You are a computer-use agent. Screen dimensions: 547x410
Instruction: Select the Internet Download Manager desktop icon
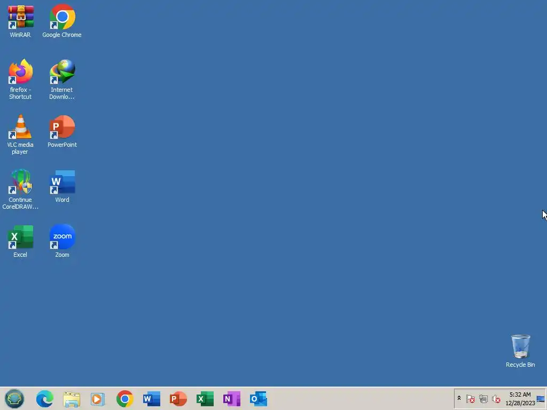tap(62, 79)
